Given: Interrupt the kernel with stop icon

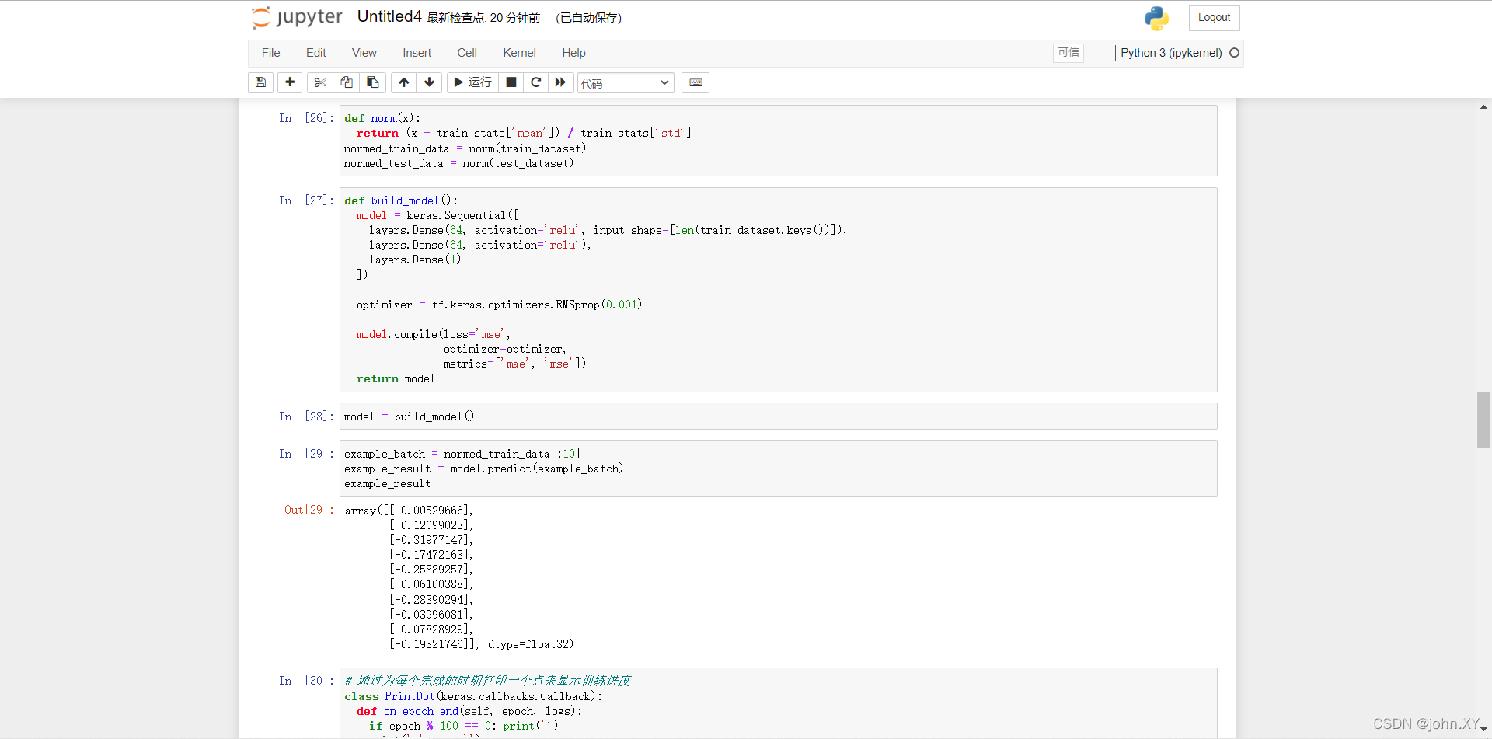Looking at the screenshot, I should pos(511,82).
